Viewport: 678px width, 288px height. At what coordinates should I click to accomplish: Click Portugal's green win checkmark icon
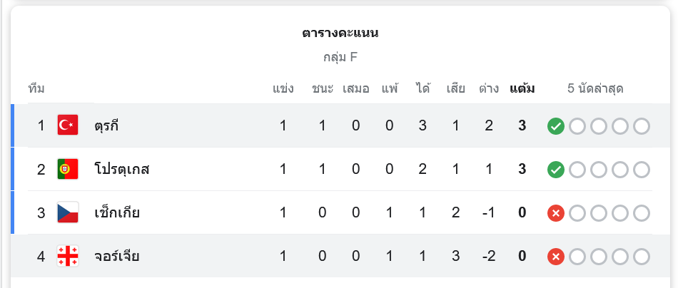pos(556,170)
